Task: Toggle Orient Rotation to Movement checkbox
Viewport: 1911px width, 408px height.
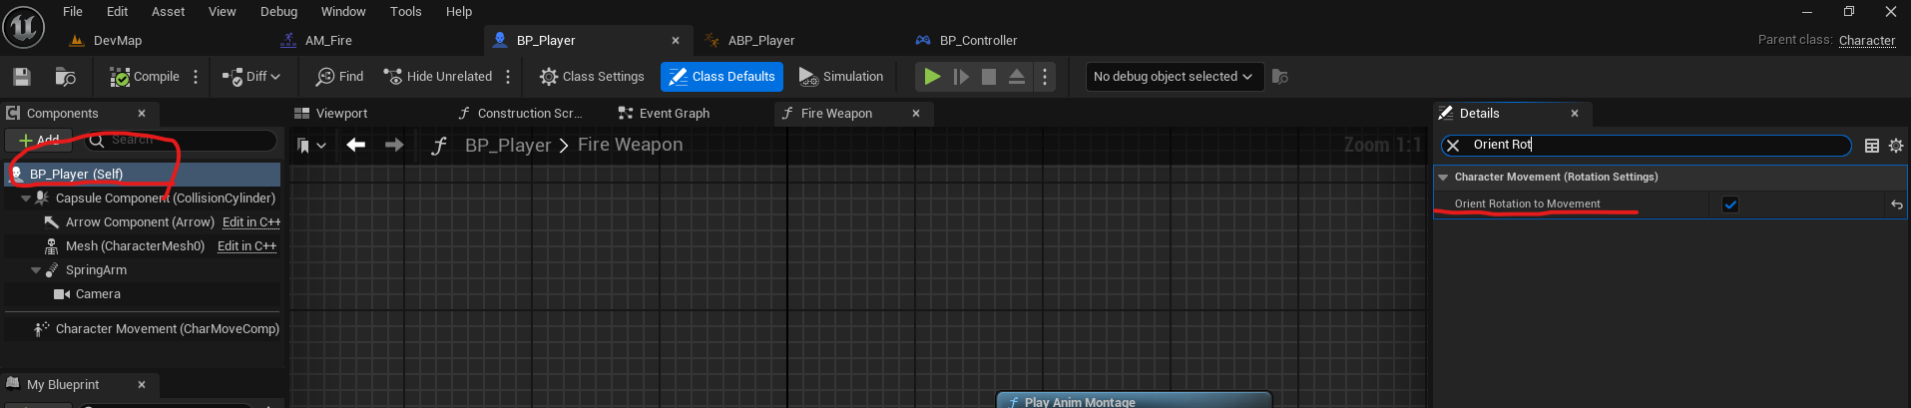Action: (1730, 204)
